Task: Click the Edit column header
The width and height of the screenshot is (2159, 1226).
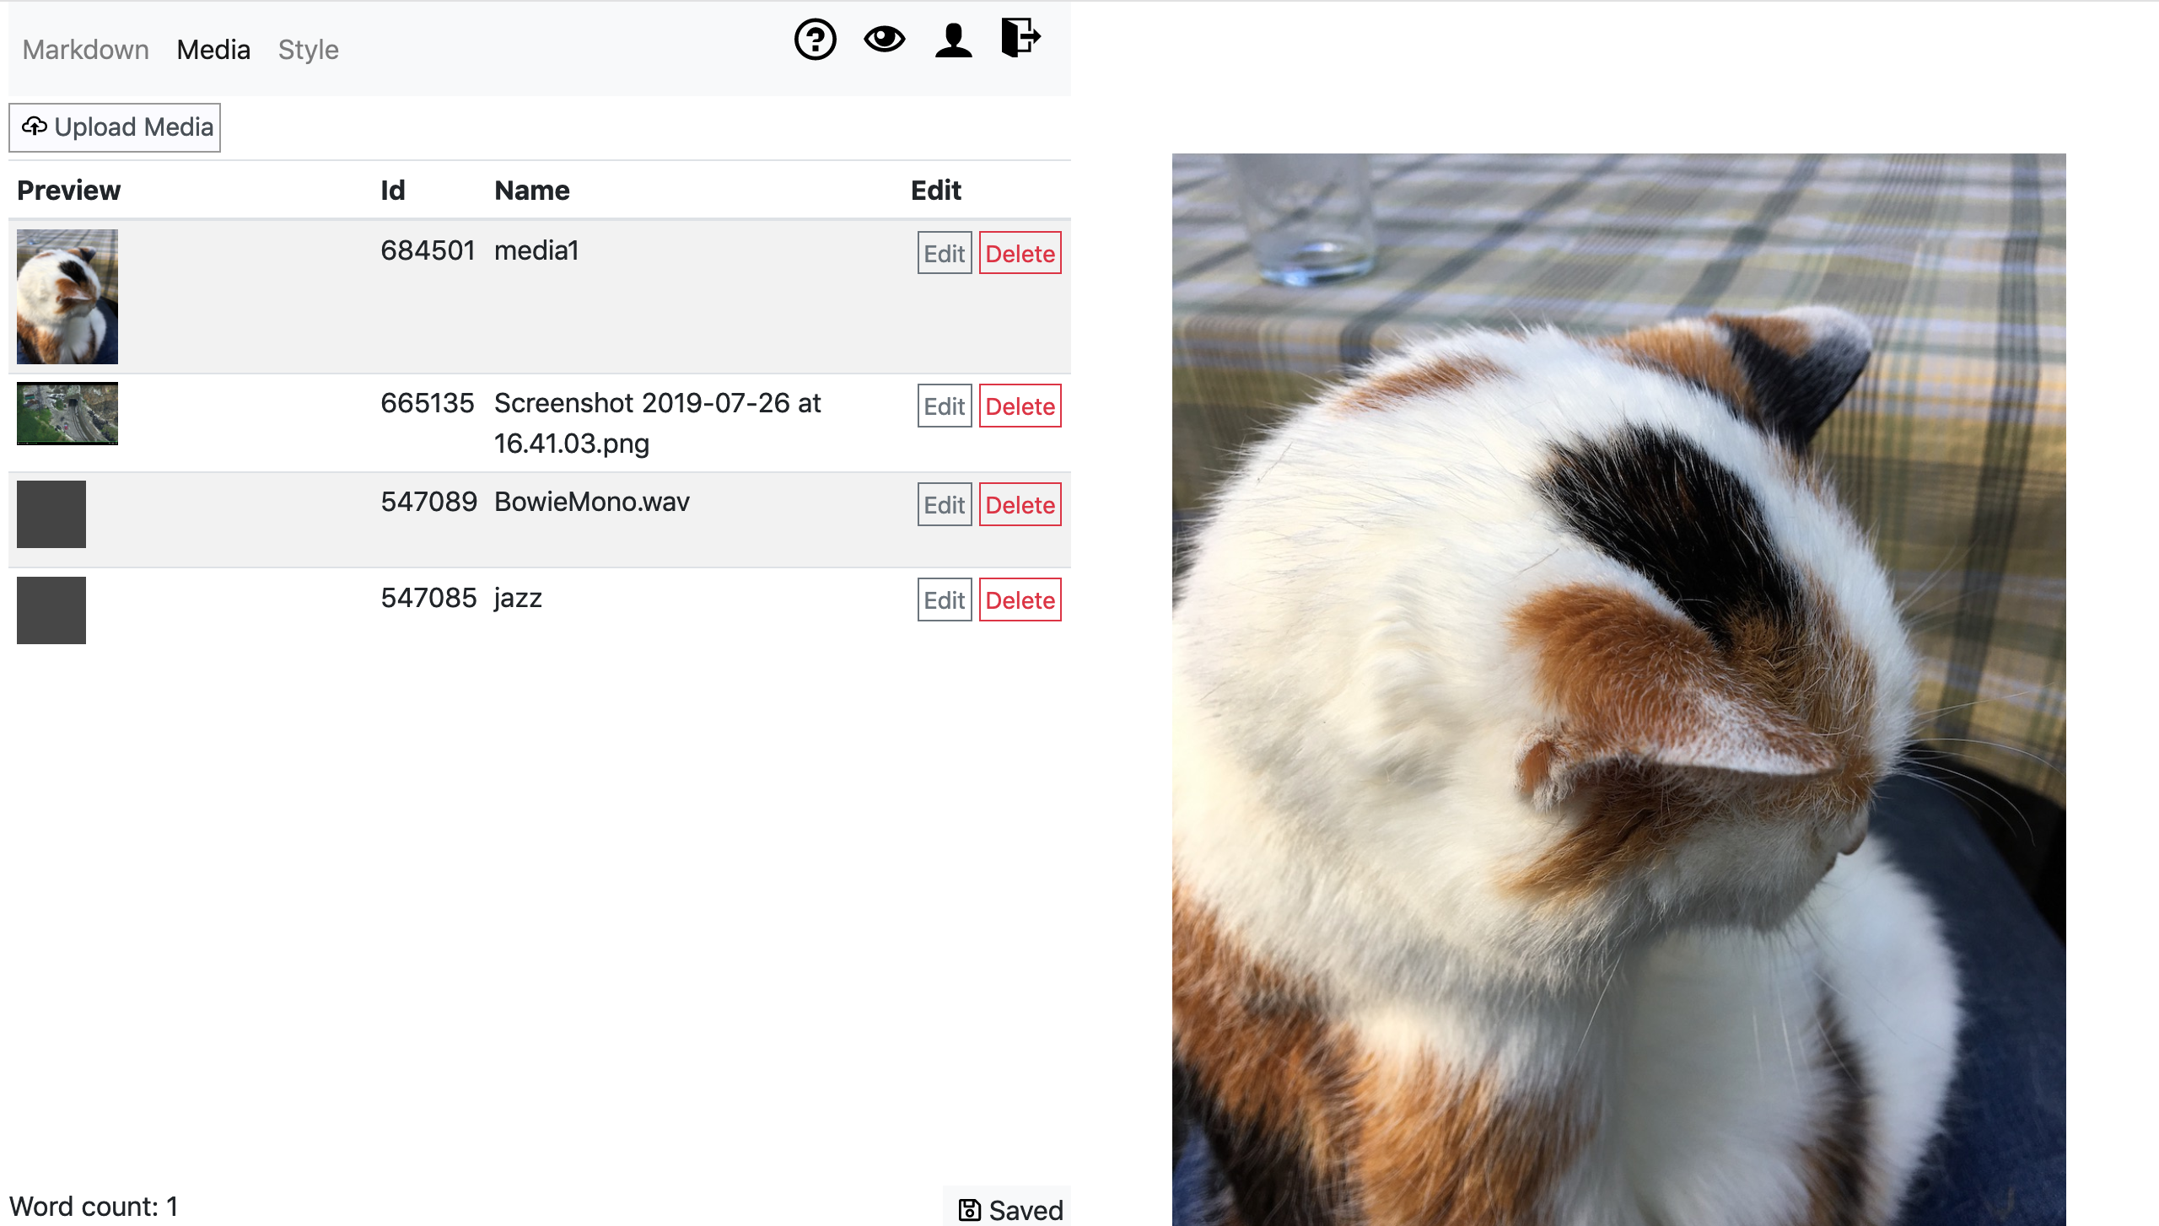Action: click(x=936, y=191)
